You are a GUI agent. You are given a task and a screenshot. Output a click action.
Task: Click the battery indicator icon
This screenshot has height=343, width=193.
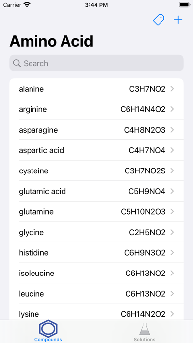pyautogui.click(x=184, y=5)
